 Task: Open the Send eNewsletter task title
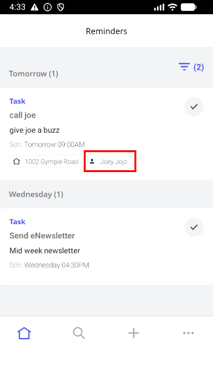point(42,236)
